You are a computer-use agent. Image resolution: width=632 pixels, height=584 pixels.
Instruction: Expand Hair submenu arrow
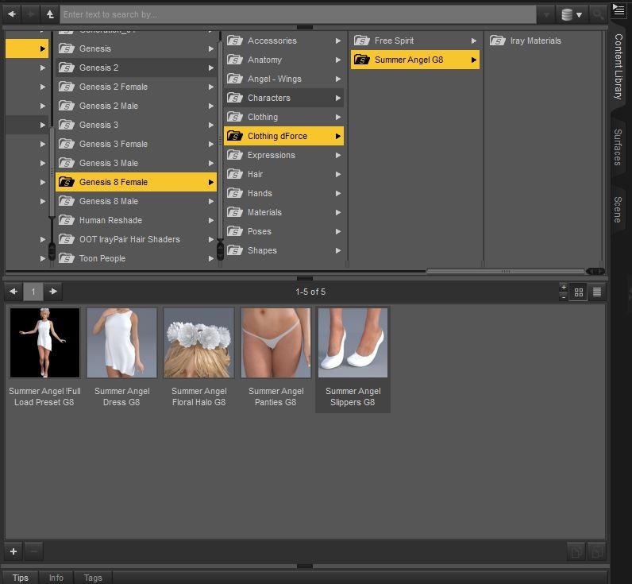coord(337,174)
